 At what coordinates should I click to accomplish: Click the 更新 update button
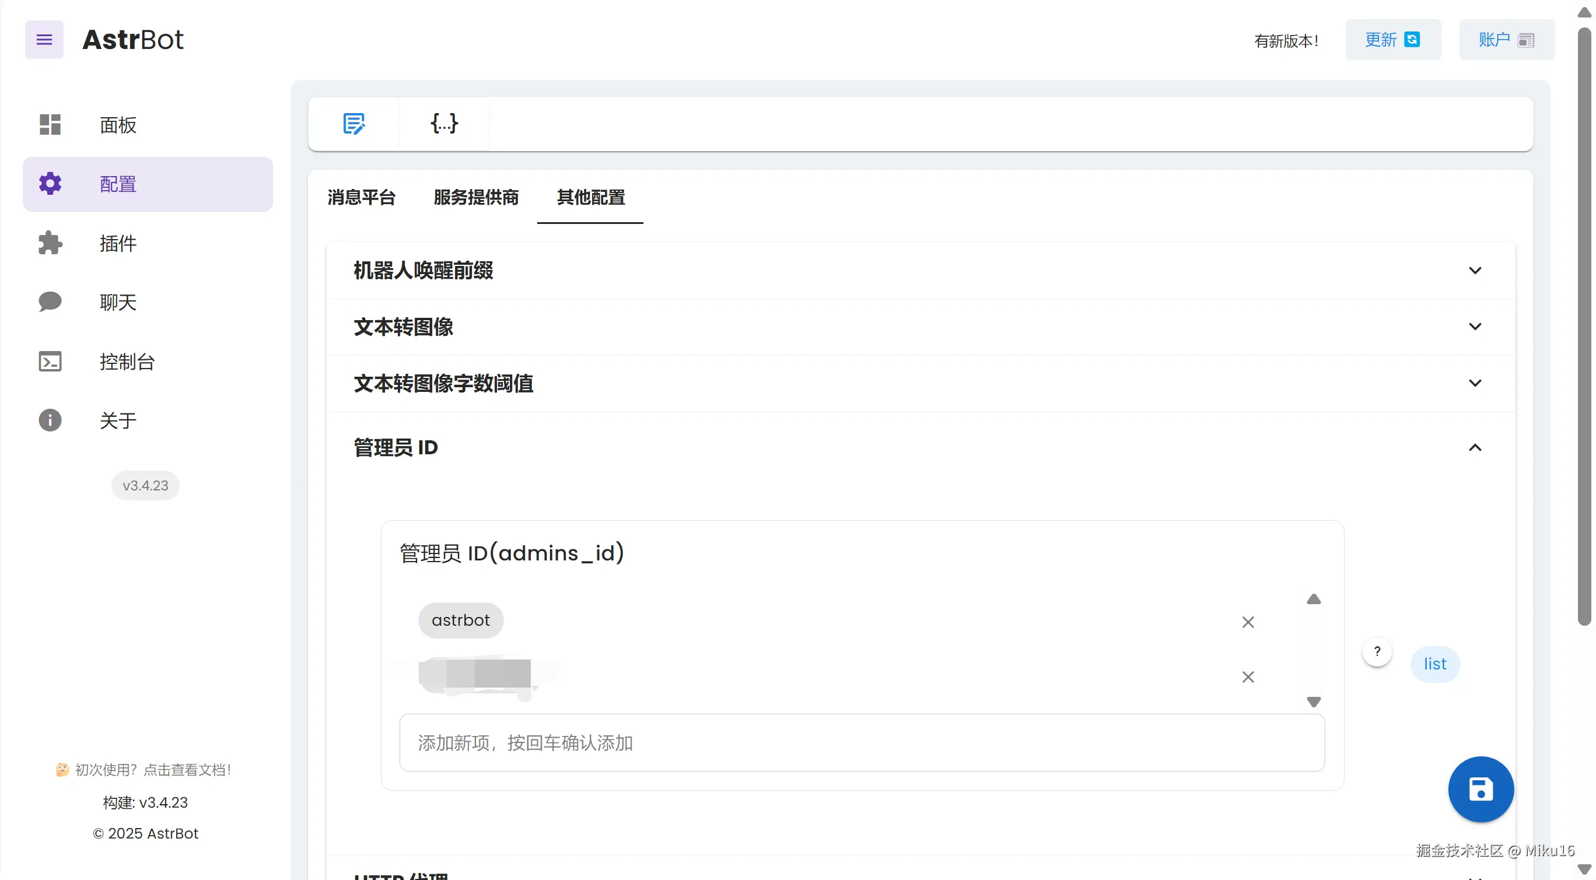[x=1392, y=40]
